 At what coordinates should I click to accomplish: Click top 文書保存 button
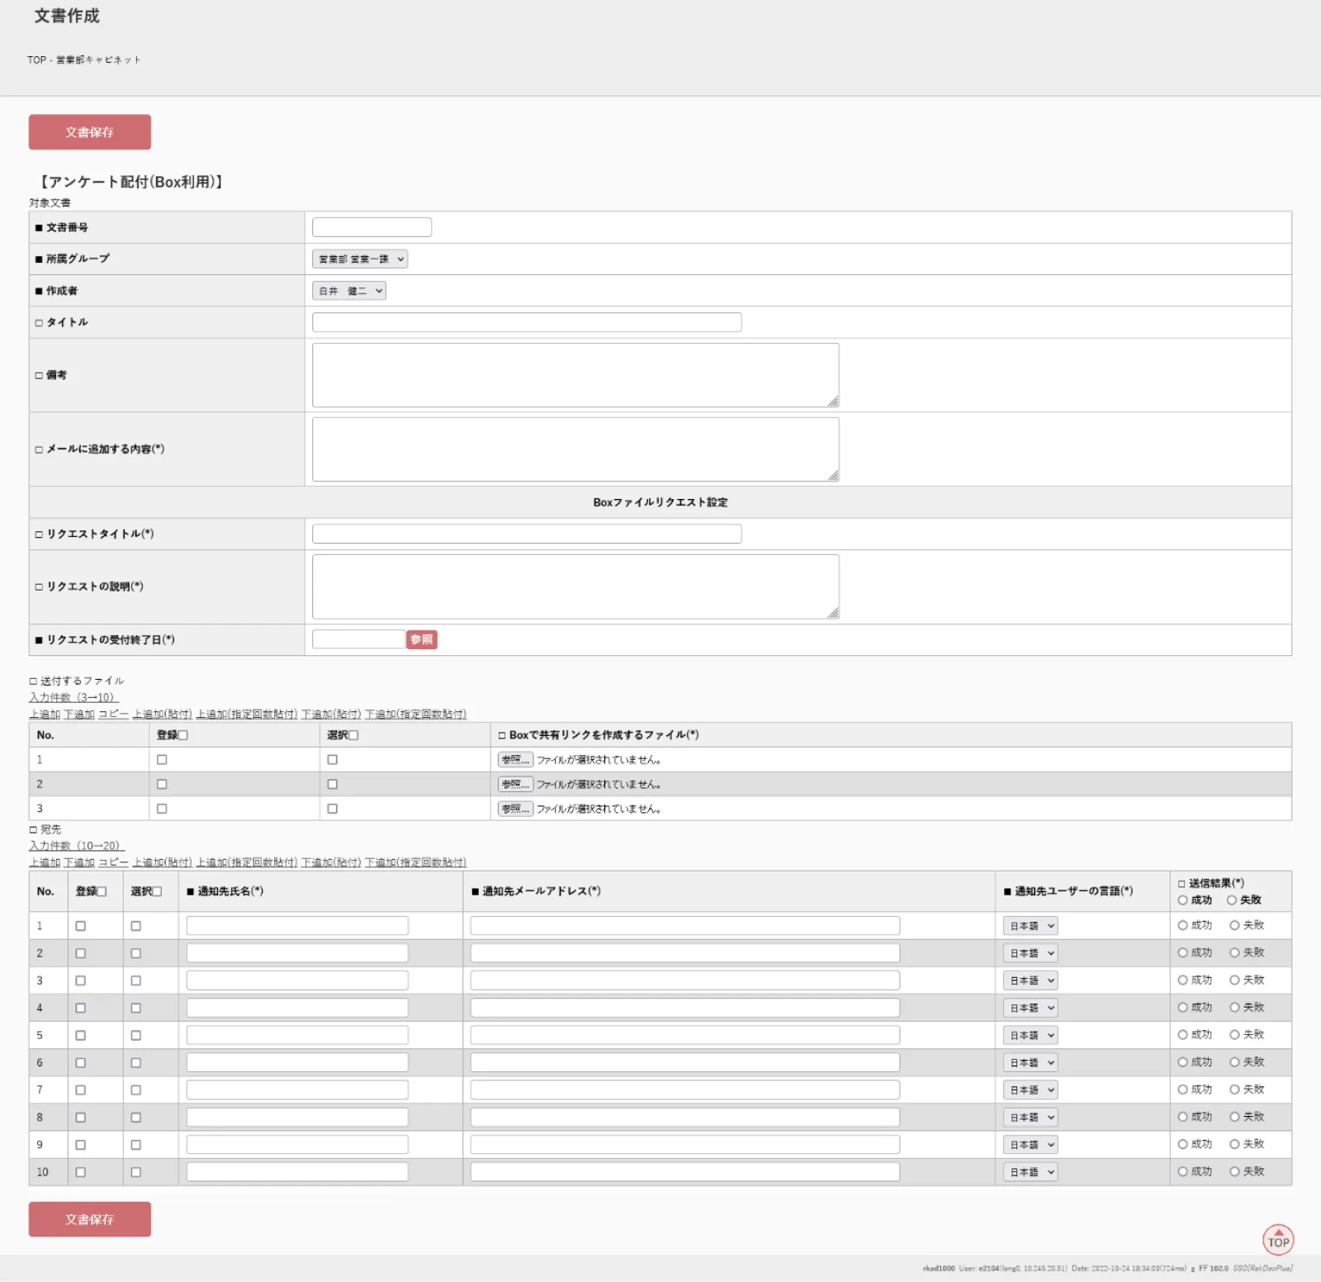pos(89,132)
